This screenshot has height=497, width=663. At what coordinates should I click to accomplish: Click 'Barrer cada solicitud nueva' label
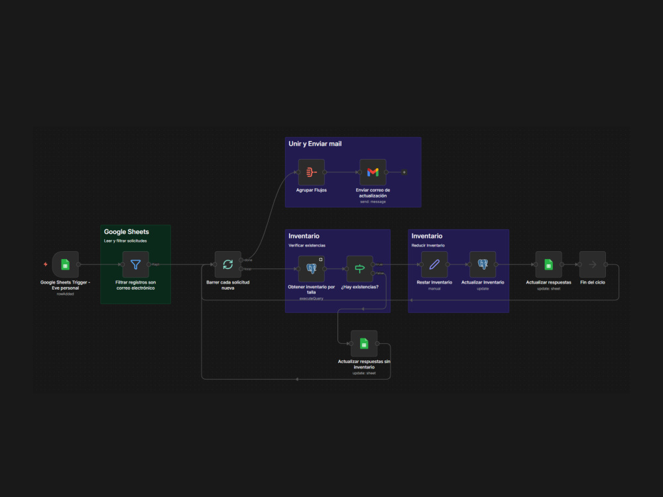(227, 285)
